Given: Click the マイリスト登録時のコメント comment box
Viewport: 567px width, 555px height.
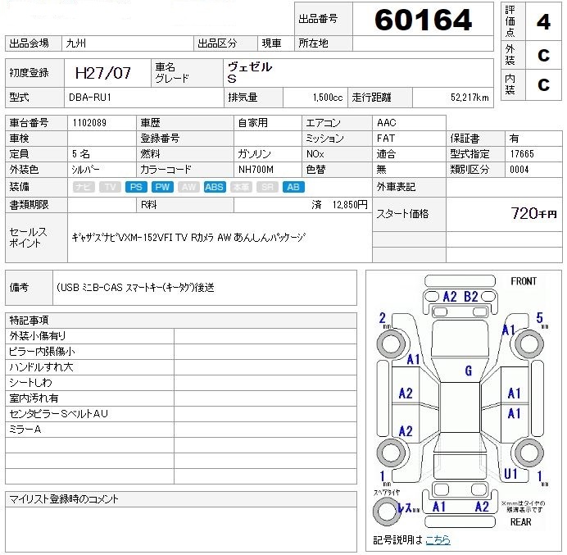Looking at the screenshot, I should click(181, 525).
